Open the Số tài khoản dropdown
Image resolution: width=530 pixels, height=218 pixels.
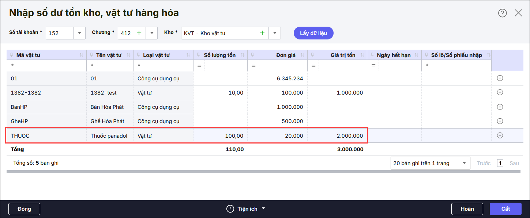point(79,33)
